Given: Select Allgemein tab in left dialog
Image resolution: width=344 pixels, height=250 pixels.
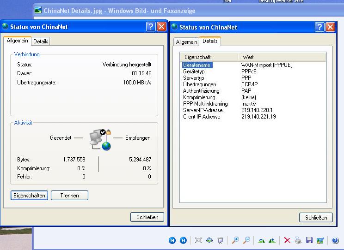Looking at the screenshot, I should 17,41.
